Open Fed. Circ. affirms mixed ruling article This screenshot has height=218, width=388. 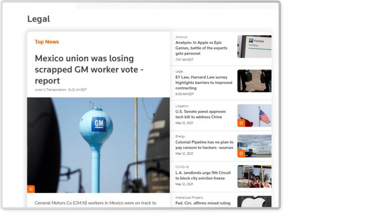coord(203,203)
